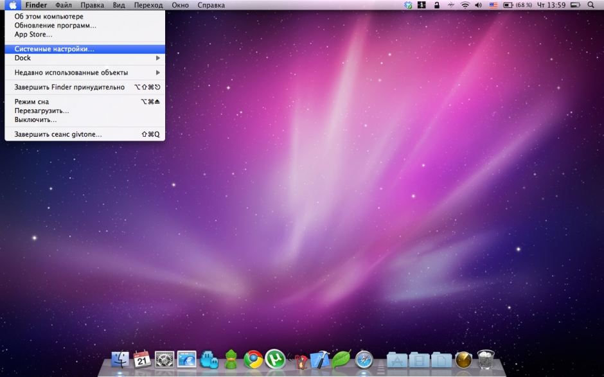Launch iCal calendar from the Dock
Viewport: 604px width, 377px height.
[x=142, y=360]
